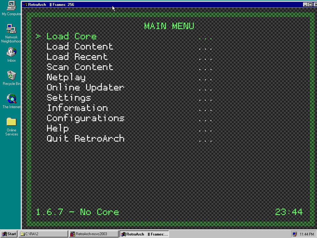Open the Recycle Bin icon

[11, 78]
